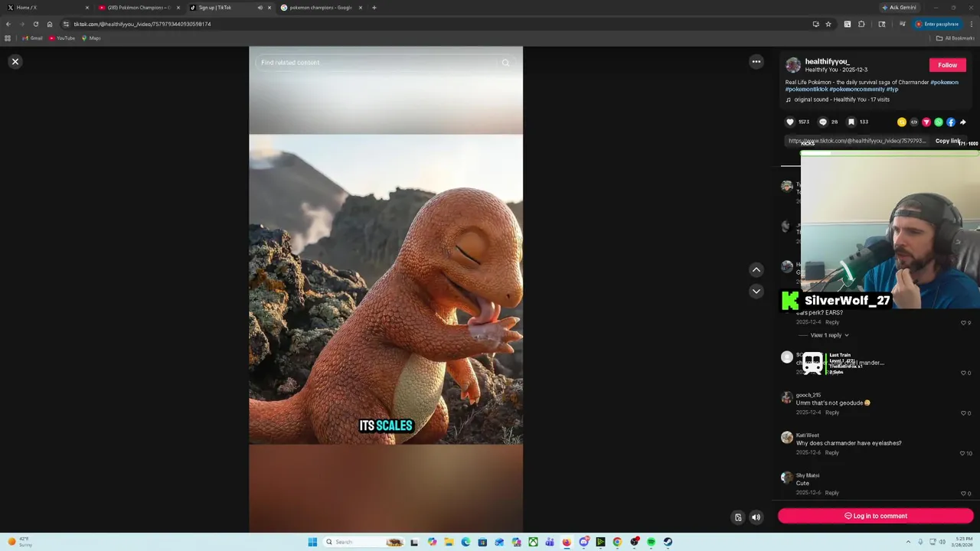Click Copy link button

(948, 141)
